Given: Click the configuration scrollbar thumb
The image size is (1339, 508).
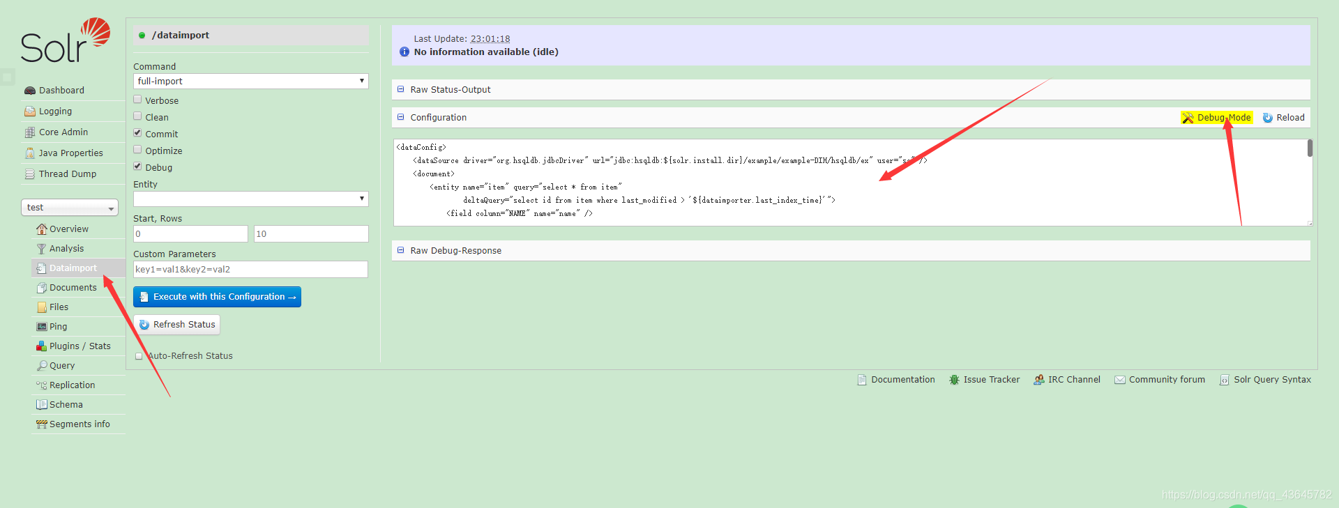Looking at the screenshot, I should (x=1310, y=148).
